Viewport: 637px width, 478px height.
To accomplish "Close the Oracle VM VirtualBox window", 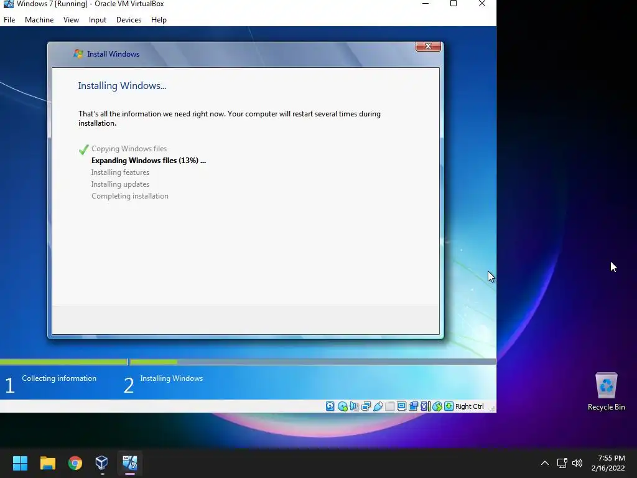I will tap(482, 4).
